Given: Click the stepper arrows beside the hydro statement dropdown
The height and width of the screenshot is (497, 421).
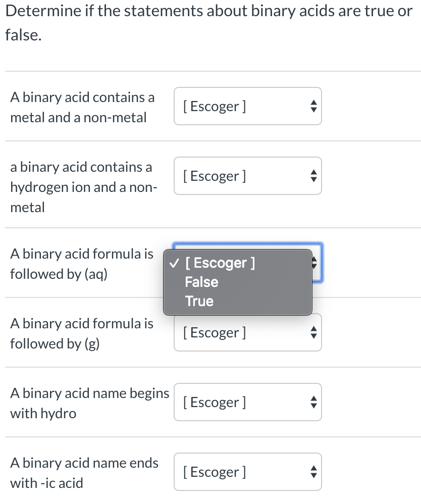Looking at the screenshot, I should pyautogui.click(x=313, y=402).
